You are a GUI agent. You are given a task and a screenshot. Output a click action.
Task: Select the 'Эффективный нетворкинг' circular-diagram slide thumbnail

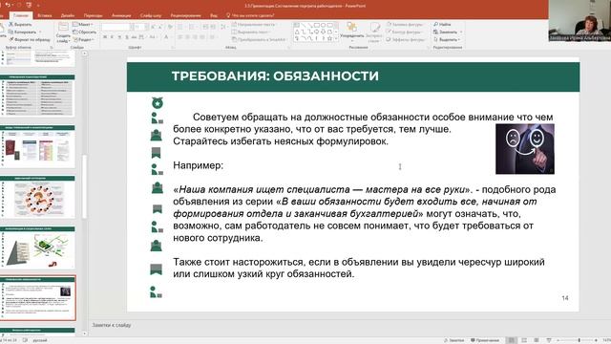(x=38, y=197)
